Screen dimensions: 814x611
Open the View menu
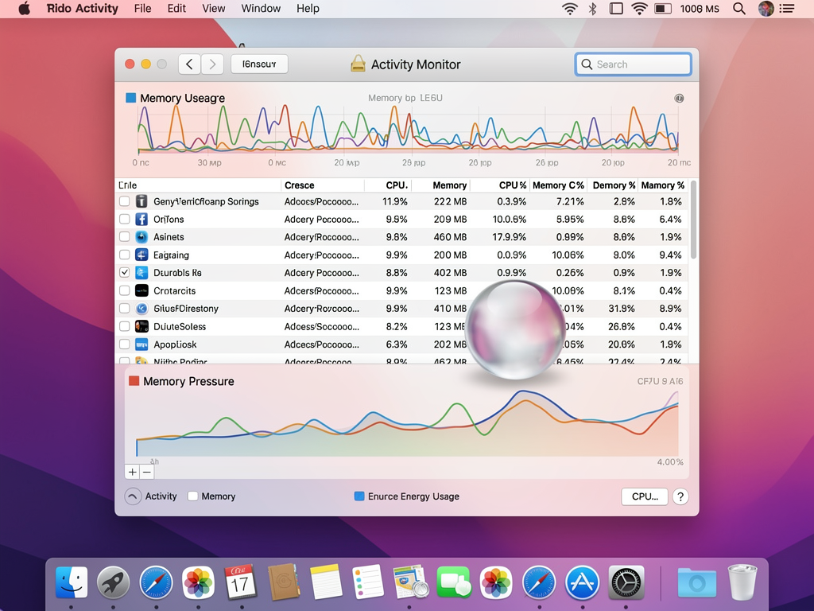[x=213, y=8]
